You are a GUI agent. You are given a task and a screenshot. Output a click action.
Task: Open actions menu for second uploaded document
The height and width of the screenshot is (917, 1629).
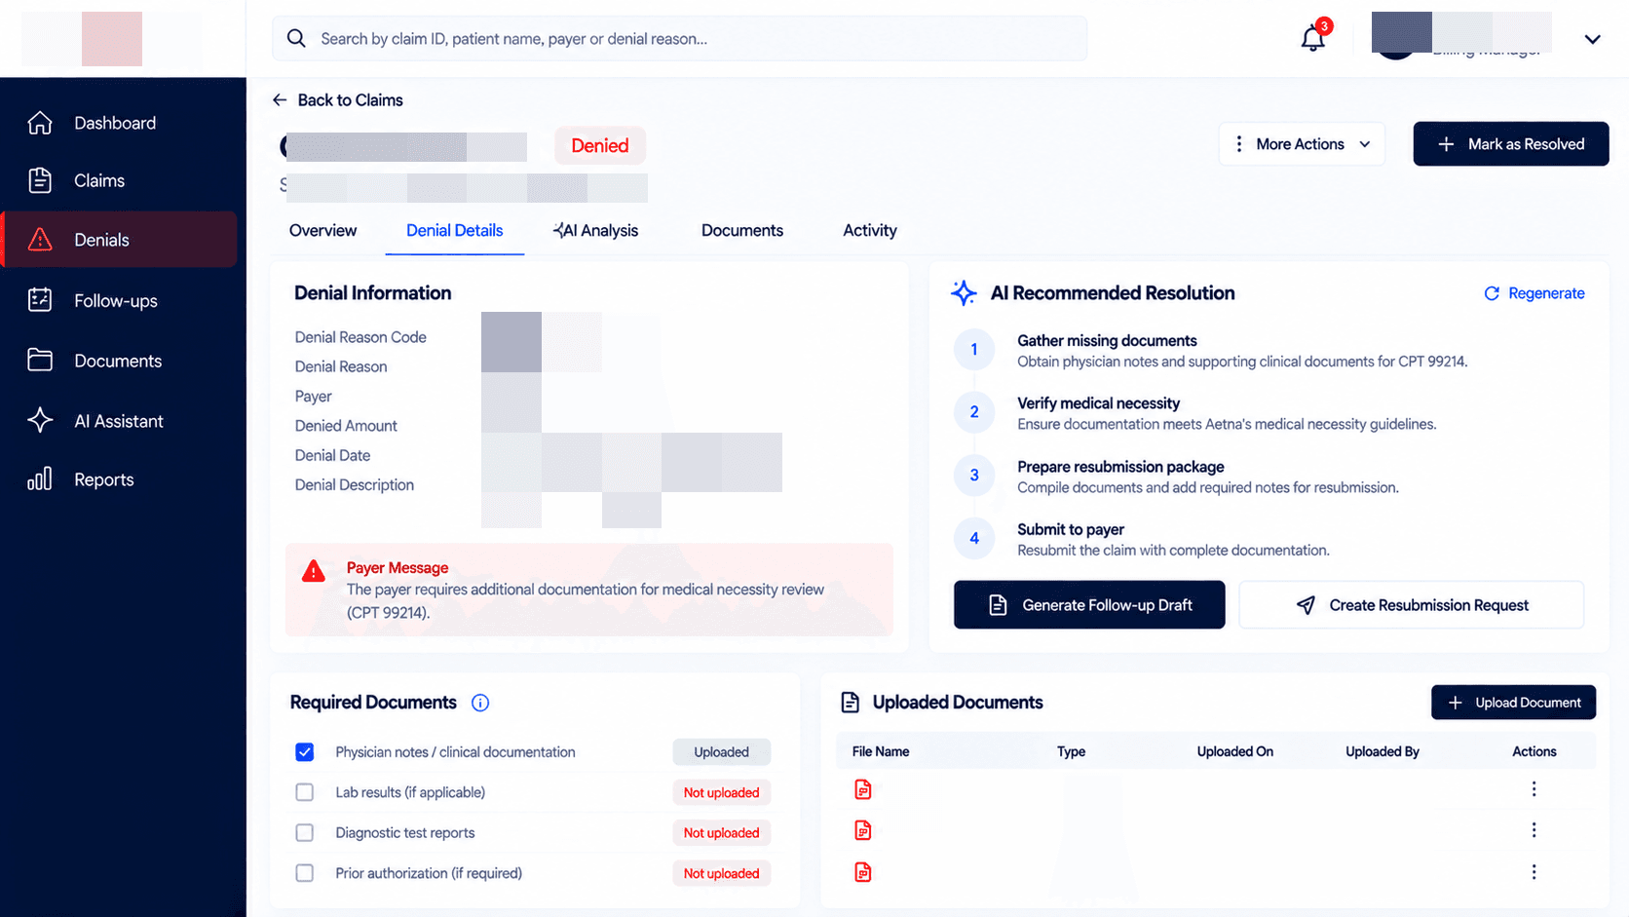click(x=1534, y=830)
